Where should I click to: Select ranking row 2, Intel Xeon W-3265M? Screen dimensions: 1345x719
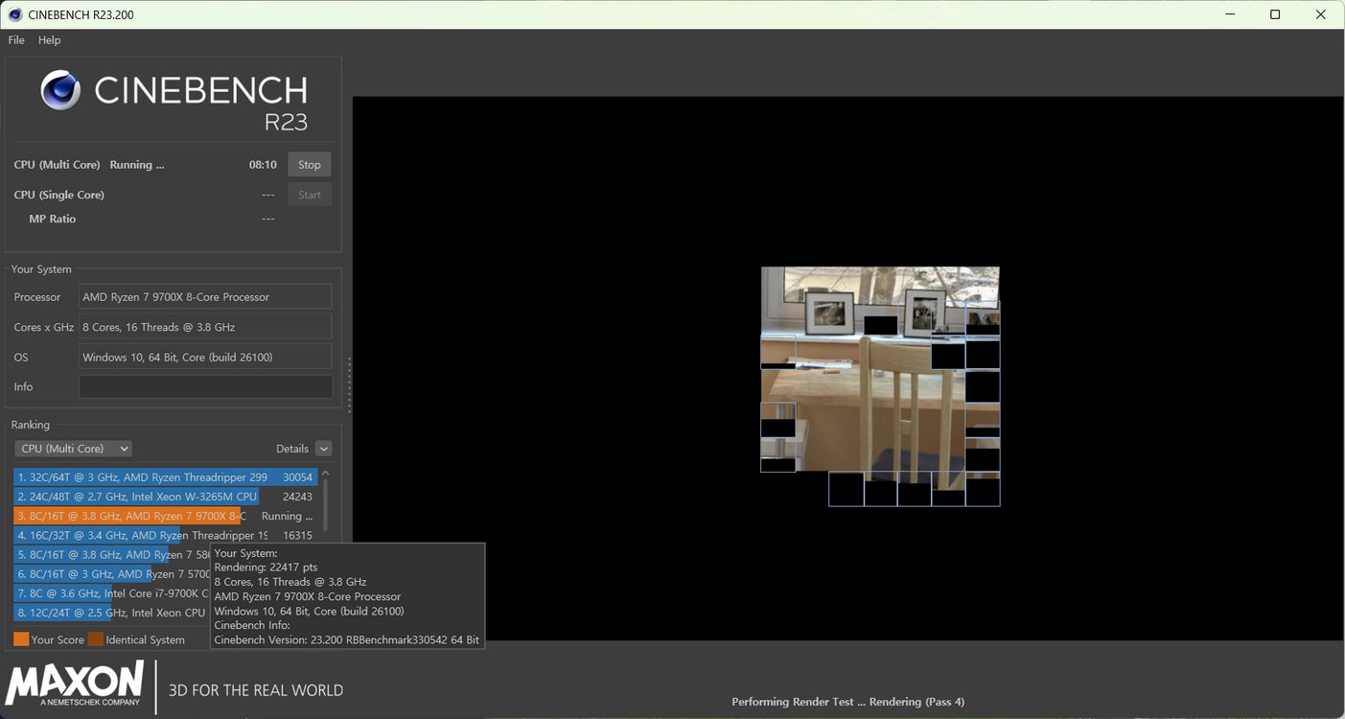[x=165, y=497]
